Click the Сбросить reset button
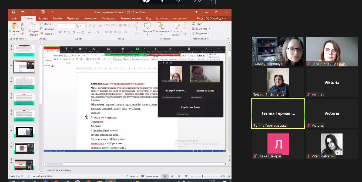 (48, 29)
